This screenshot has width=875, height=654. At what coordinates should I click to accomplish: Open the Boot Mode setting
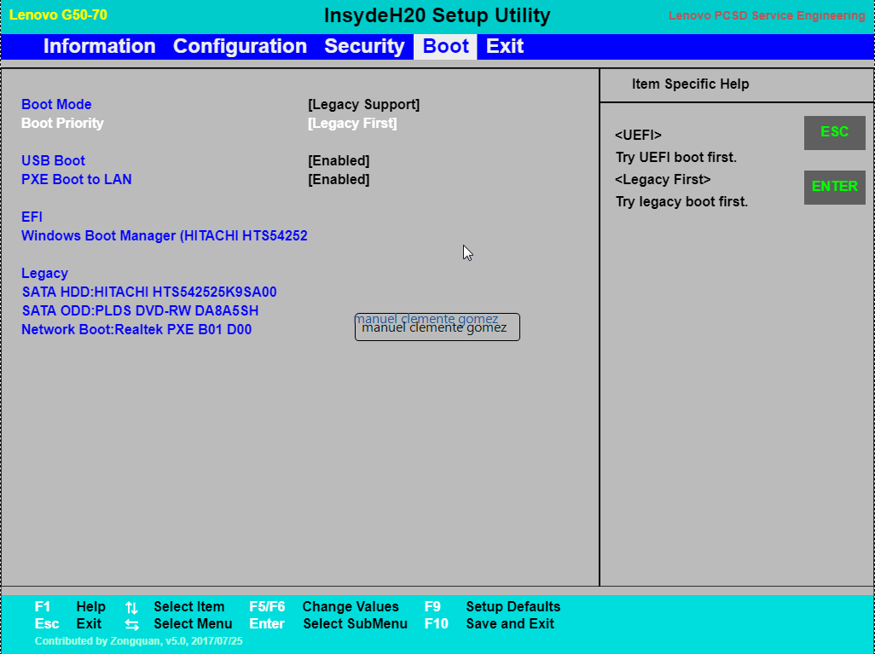coord(56,104)
